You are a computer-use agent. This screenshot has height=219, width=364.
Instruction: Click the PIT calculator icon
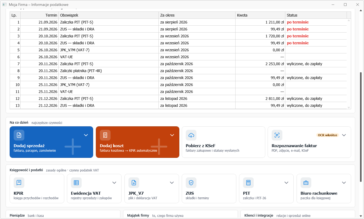[x=248, y=183]
